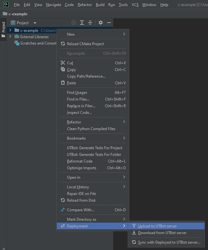Click the Download from UTBot server arrow icon
Image resolution: width=208 pixels, height=250 pixels.
[x=134, y=233]
